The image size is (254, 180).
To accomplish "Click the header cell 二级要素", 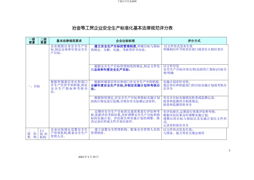I will pyautogui.click(x=44, y=41).
